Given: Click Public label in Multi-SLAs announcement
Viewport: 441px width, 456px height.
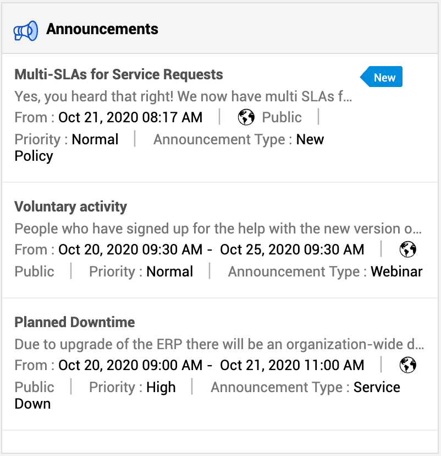Looking at the screenshot, I should 282,117.
